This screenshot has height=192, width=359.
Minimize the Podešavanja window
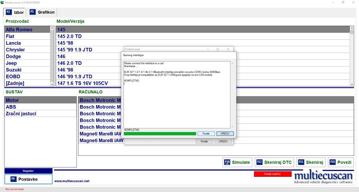208,49
